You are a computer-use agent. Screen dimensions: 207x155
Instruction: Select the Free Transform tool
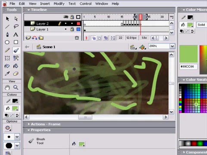[7, 58]
